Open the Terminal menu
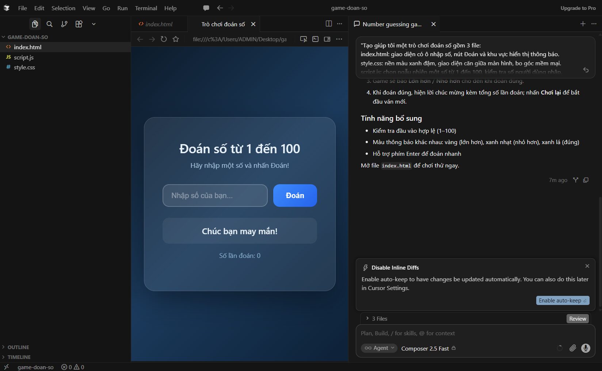Screen dimensions: 602x371 (146, 8)
